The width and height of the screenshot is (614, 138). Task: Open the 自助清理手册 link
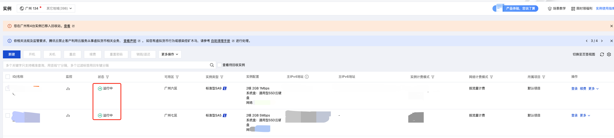point(220,41)
